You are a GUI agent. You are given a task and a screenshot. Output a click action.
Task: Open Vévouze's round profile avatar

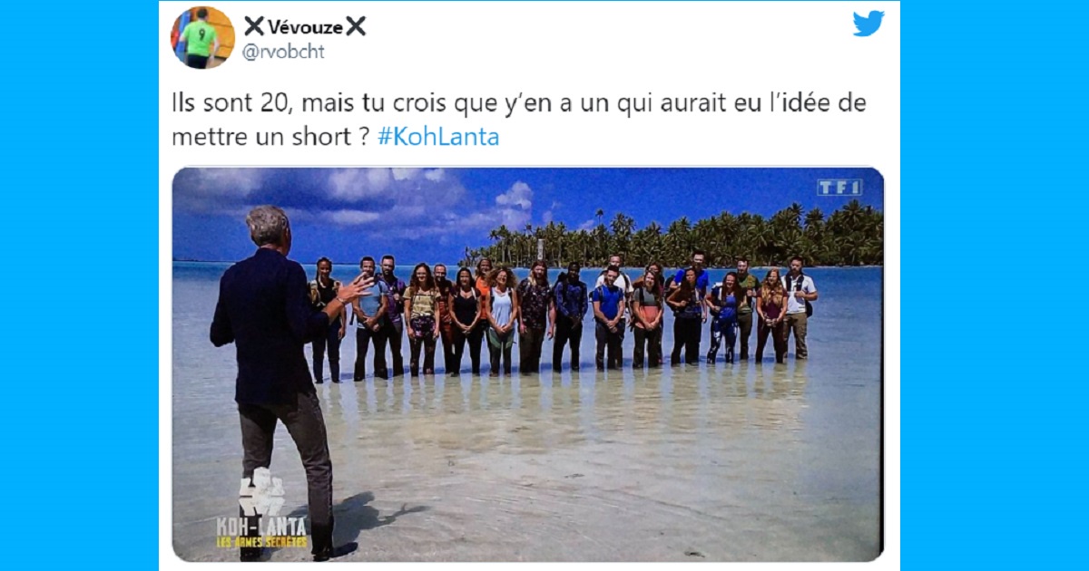coord(203,37)
